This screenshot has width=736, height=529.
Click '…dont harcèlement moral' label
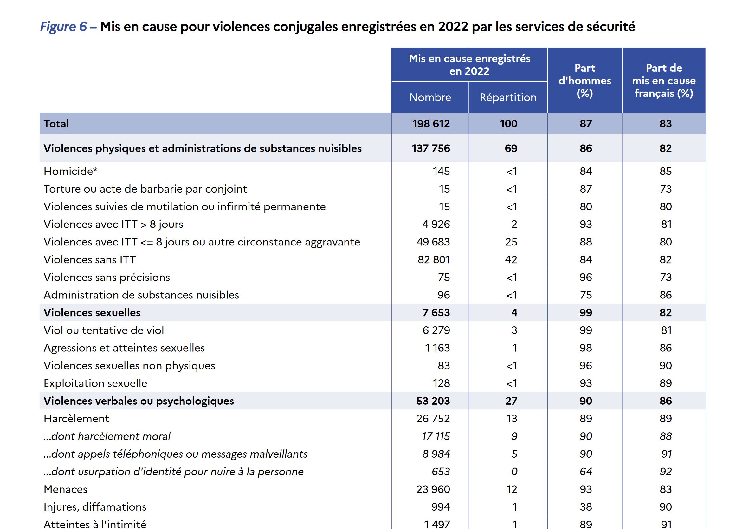(x=107, y=436)
